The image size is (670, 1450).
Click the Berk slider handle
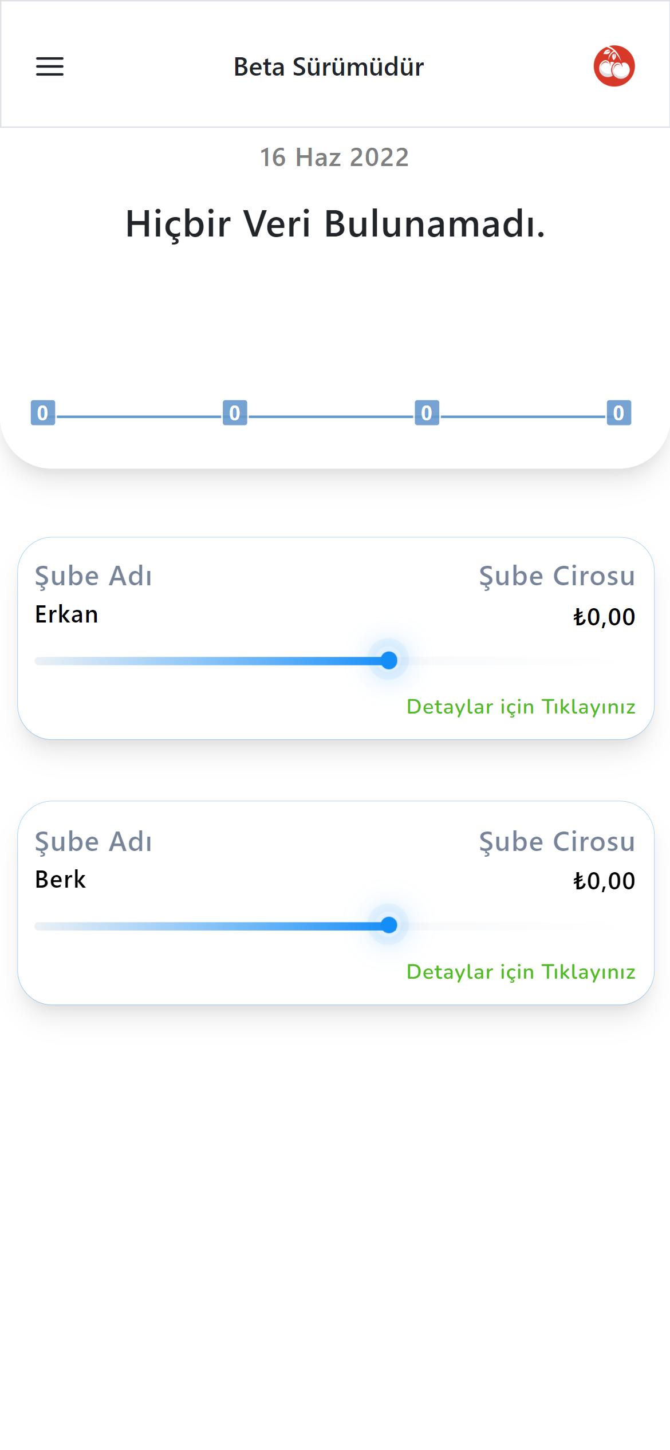coord(389,925)
